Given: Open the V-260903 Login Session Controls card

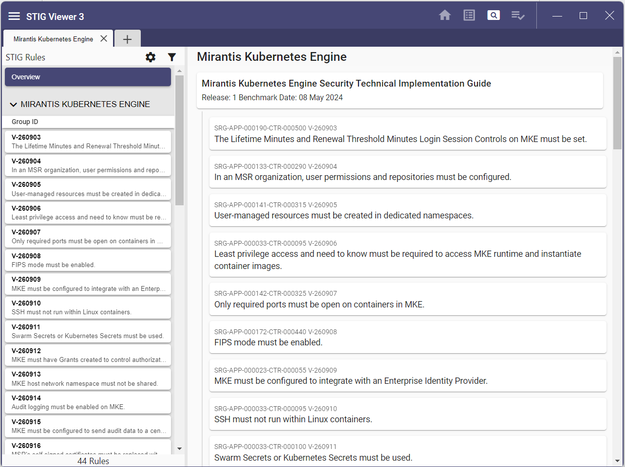Looking at the screenshot, I should coord(408,134).
